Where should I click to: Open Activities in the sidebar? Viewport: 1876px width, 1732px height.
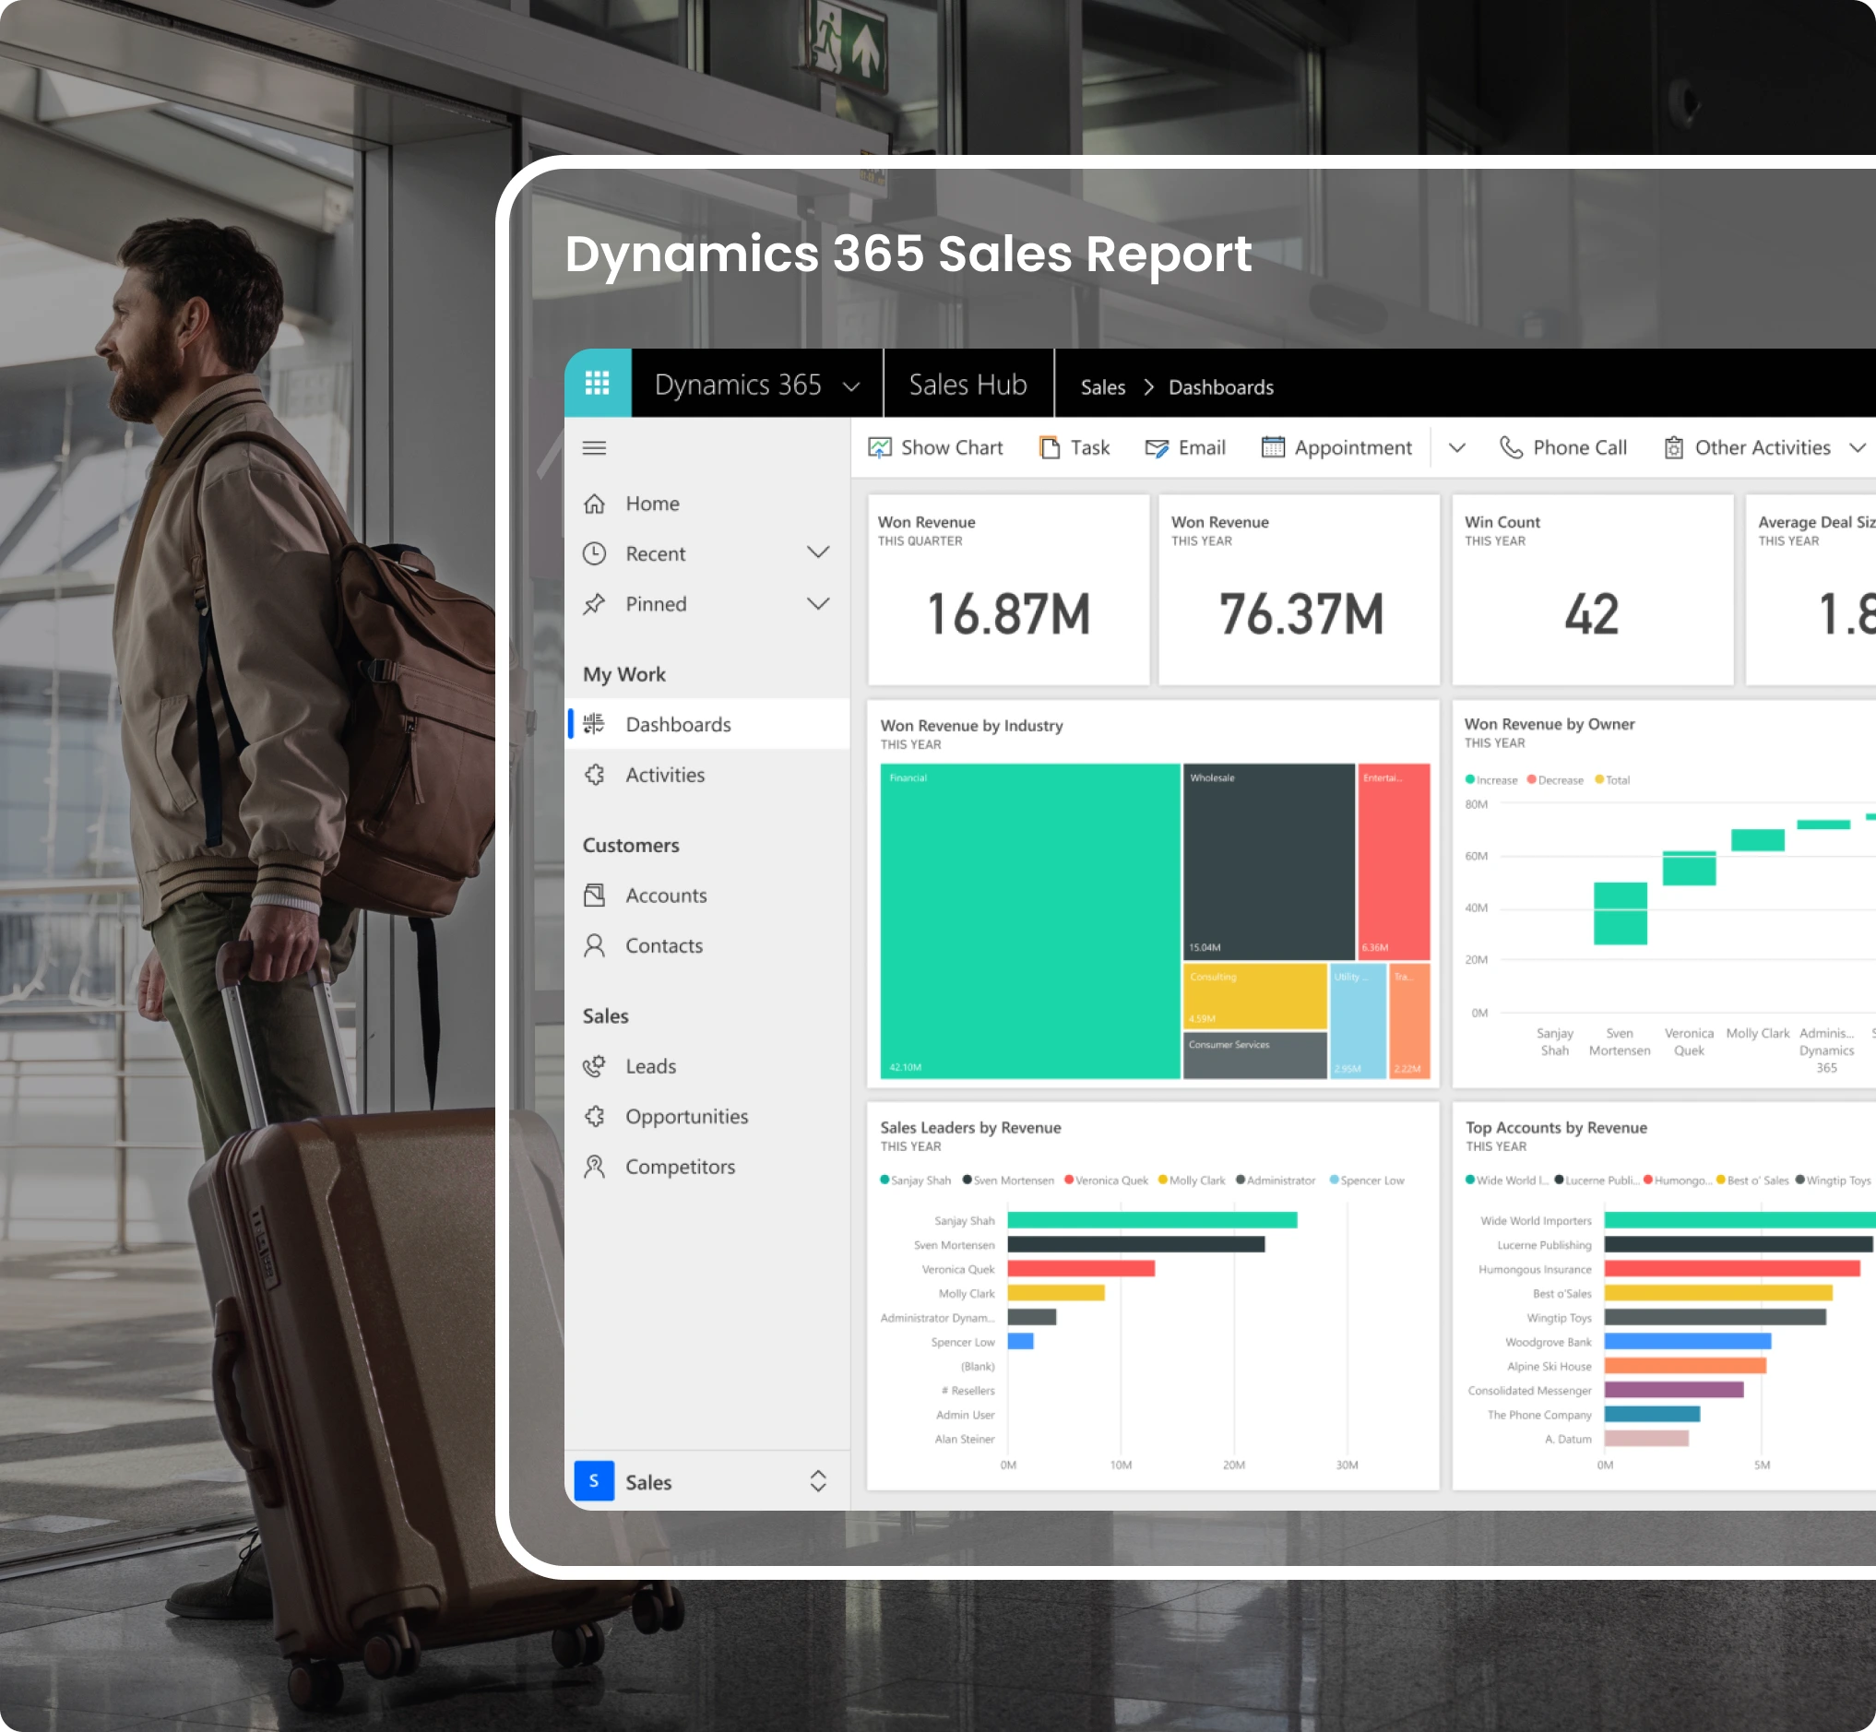coord(707,775)
